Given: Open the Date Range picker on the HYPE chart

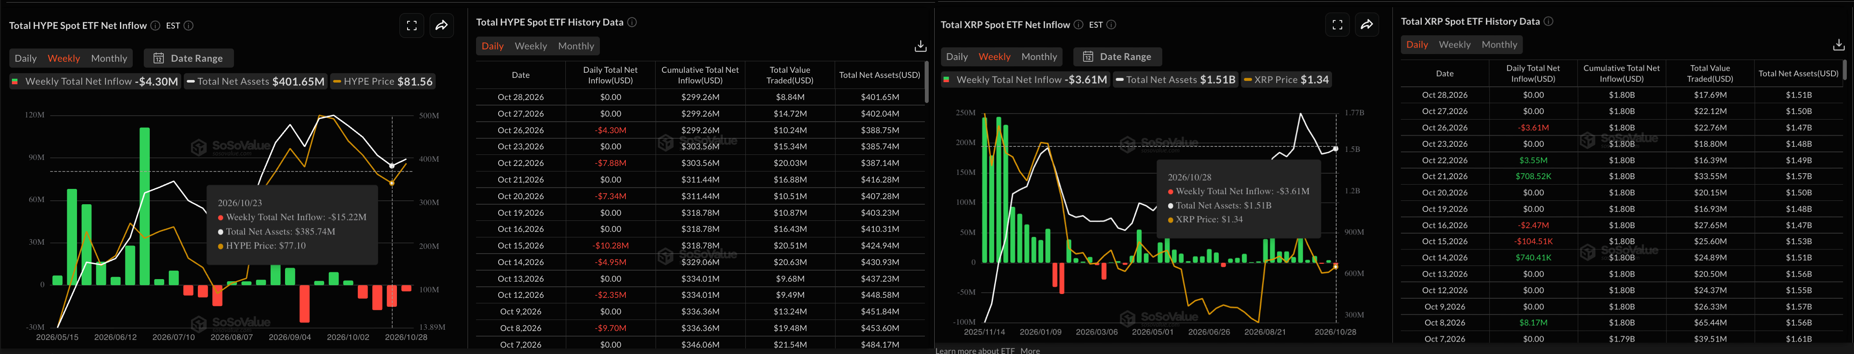Looking at the screenshot, I should (188, 58).
